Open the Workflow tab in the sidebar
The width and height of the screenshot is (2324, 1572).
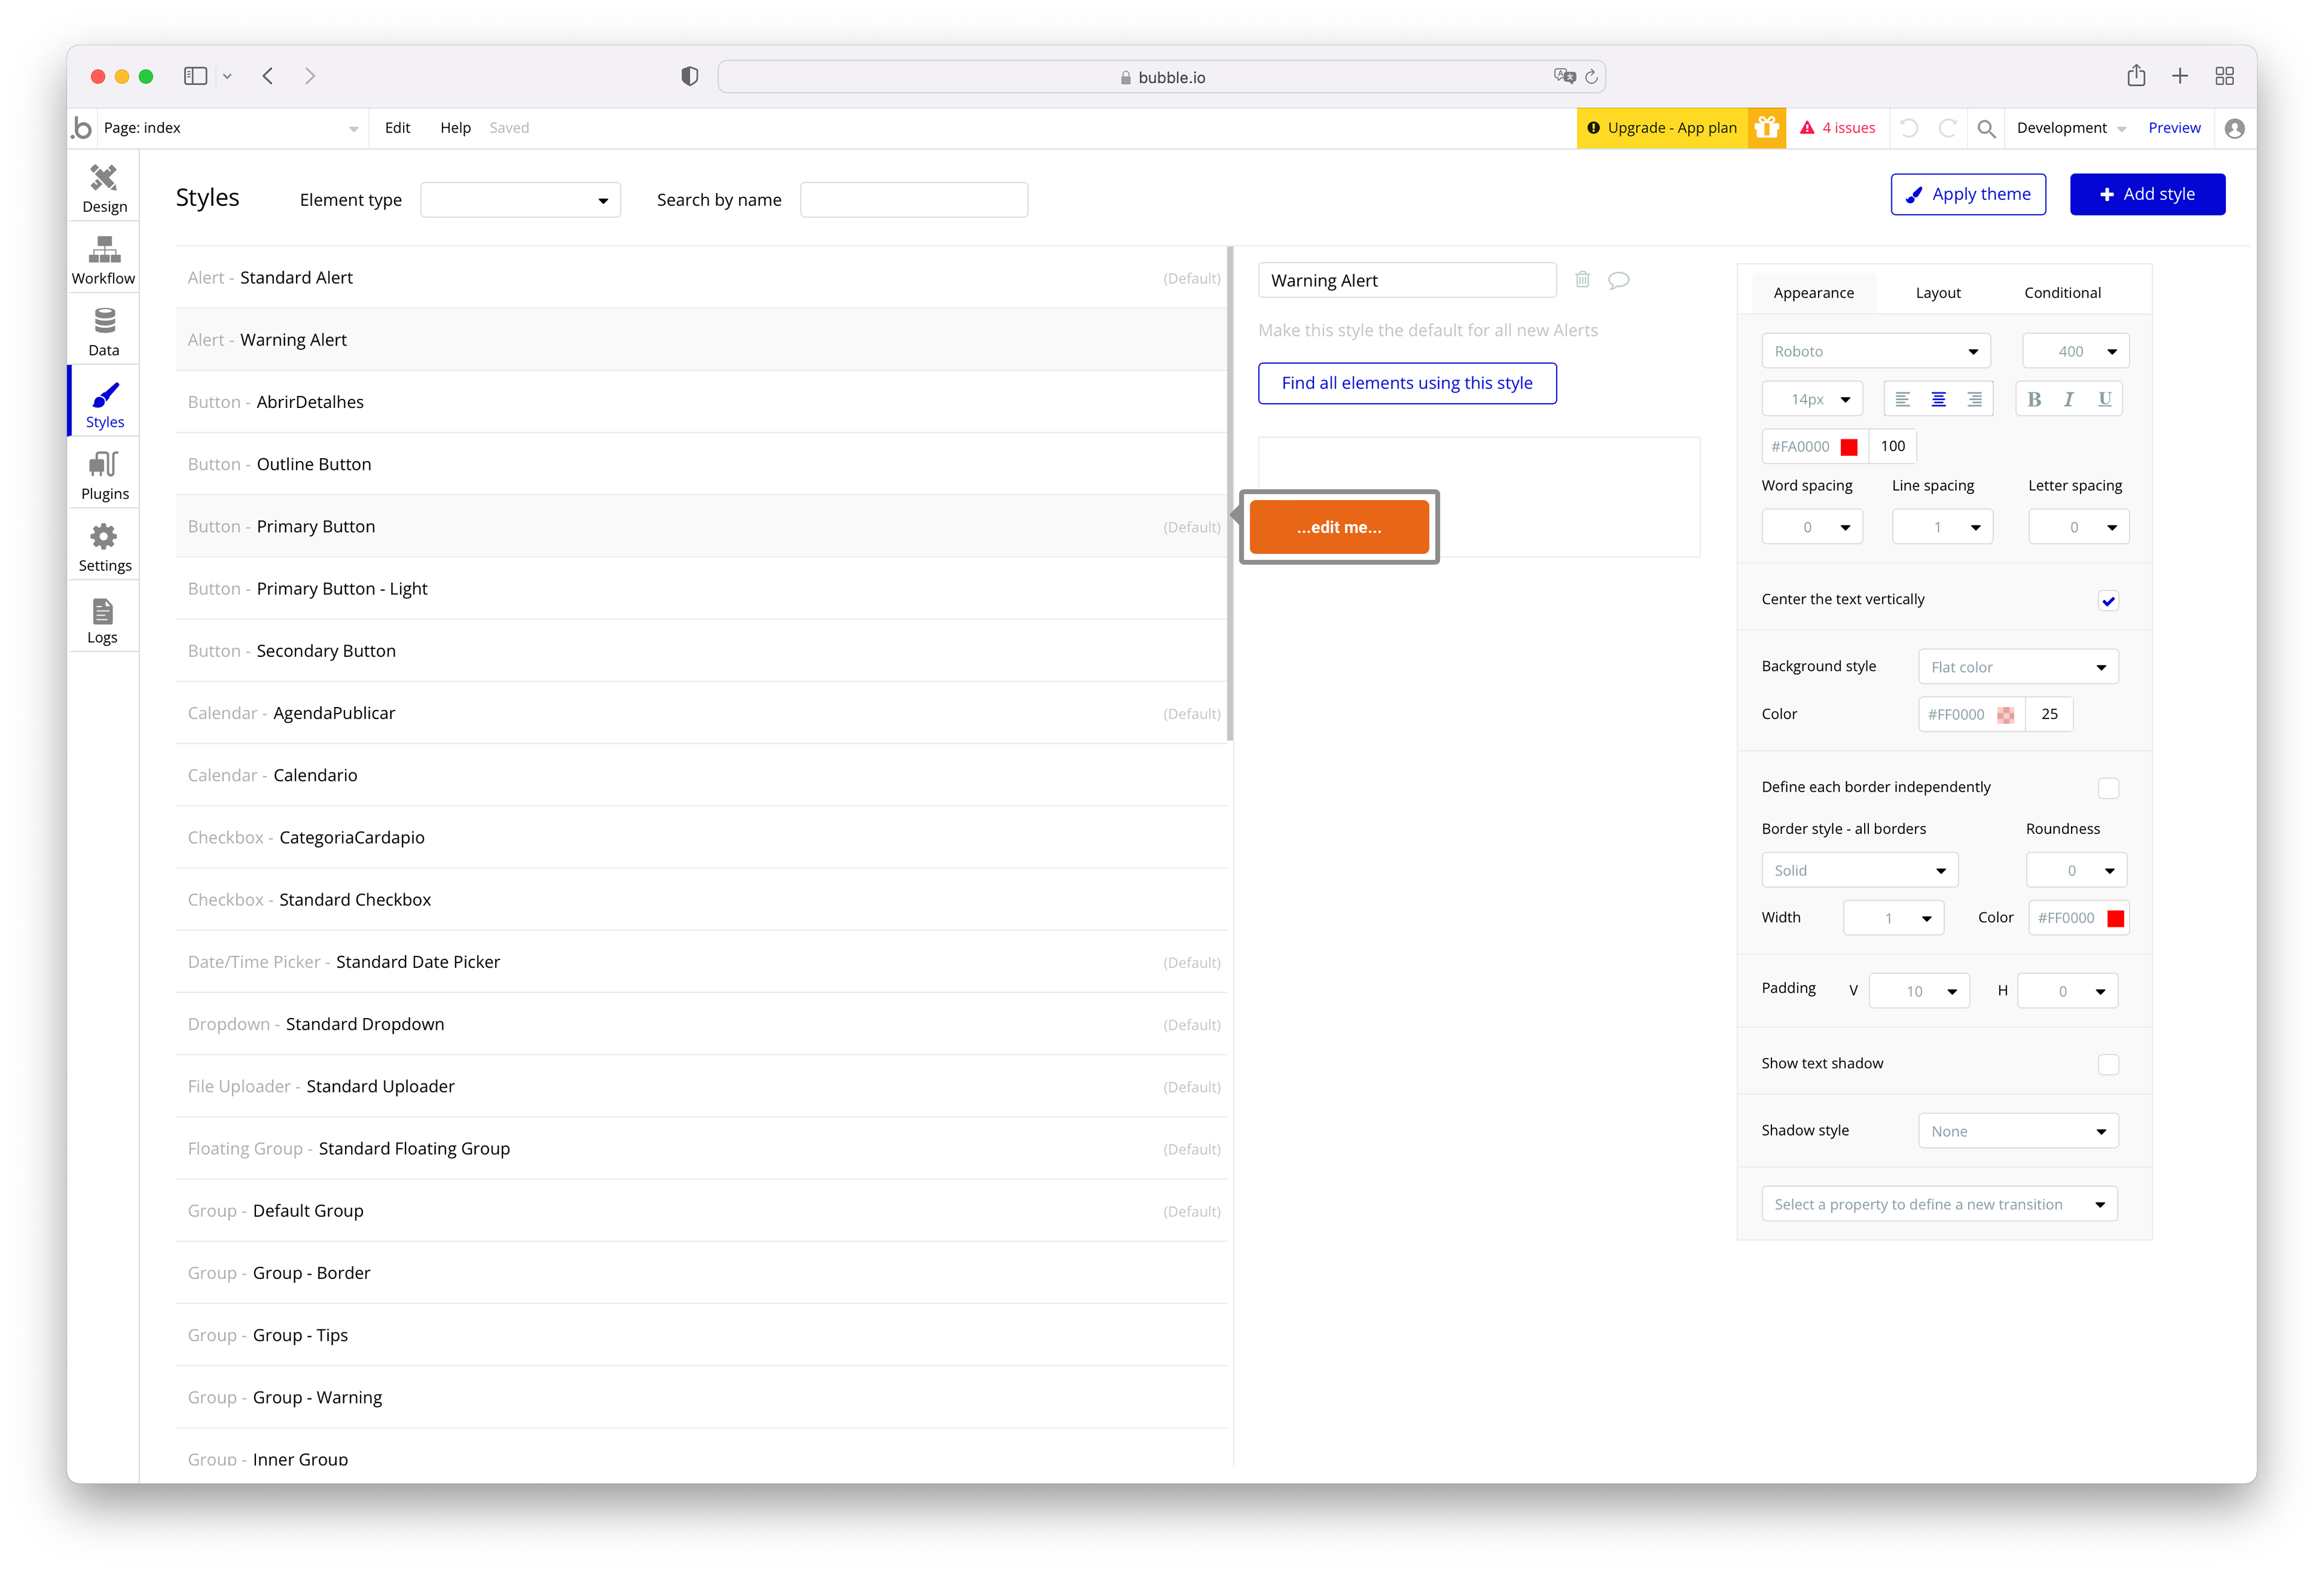pyautogui.click(x=104, y=261)
